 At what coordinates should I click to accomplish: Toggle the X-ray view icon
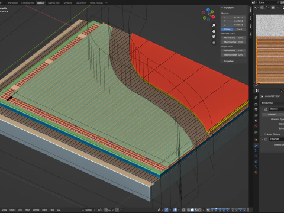click(x=183, y=210)
